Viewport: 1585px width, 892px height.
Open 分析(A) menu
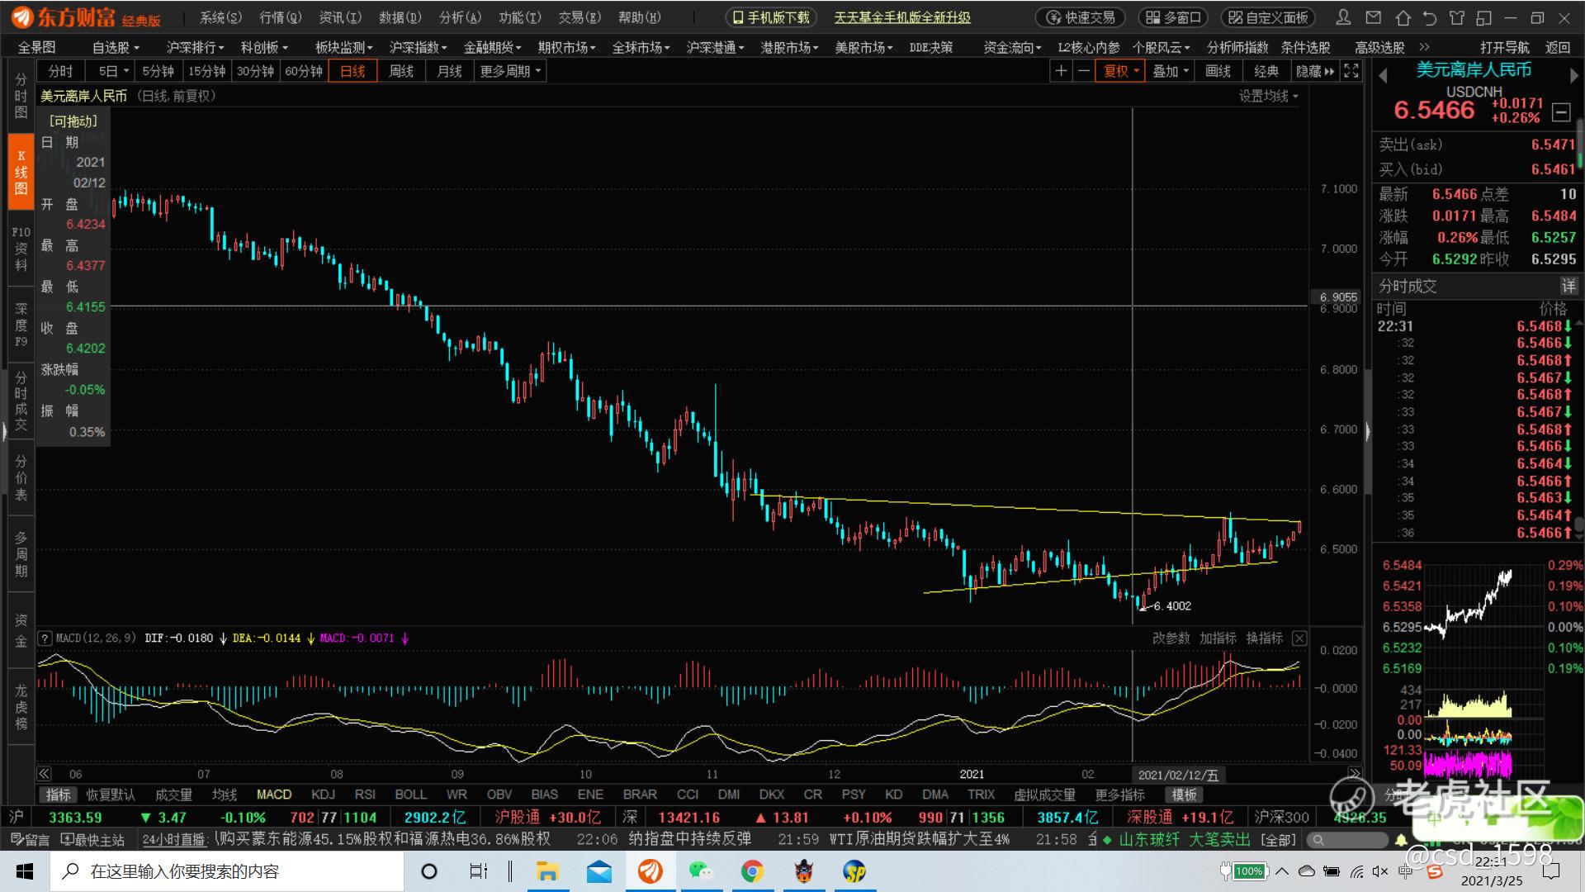point(461,17)
